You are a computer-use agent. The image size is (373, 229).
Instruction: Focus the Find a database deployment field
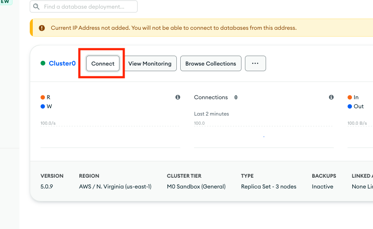(88, 7)
